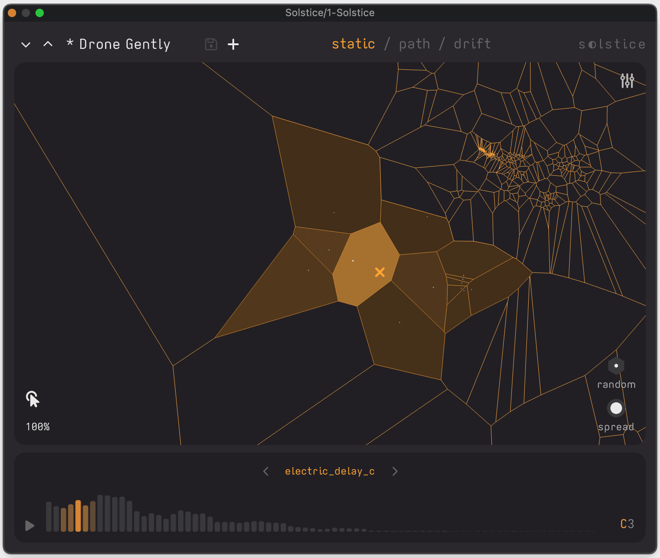Switch to path mode tab
The height and width of the screenshot is (558, 660).
[414, 44]
